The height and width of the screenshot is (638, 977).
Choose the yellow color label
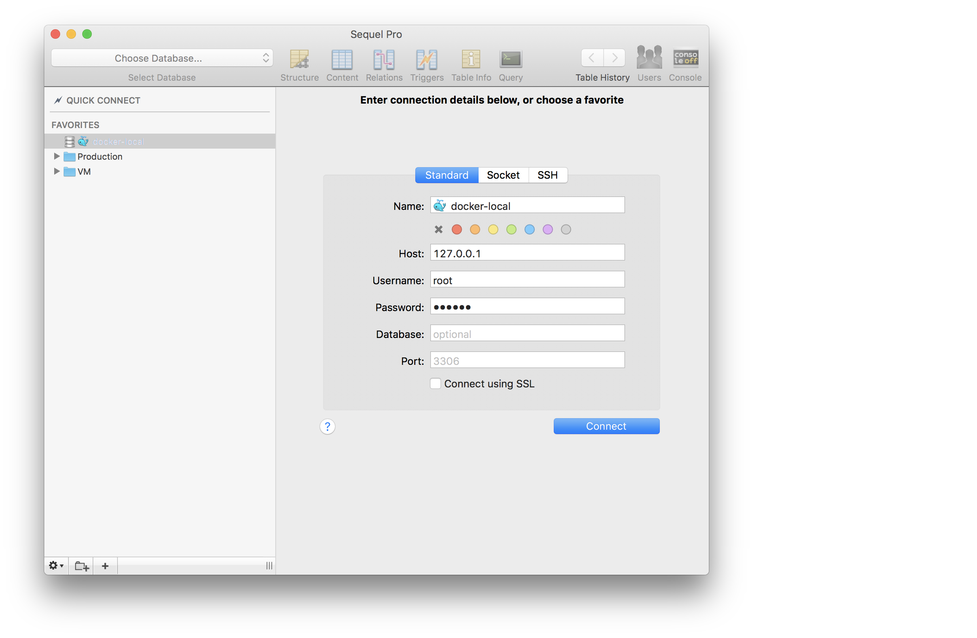coord(493,229)
